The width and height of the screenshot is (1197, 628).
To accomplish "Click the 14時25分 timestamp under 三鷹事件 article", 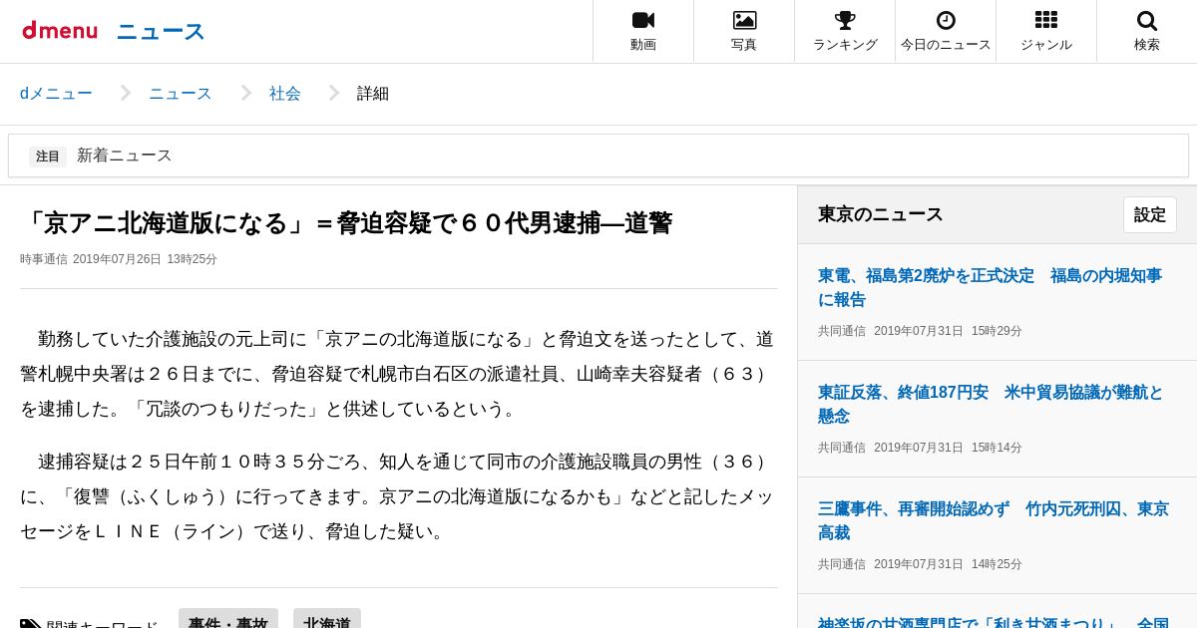I will pyautogui.click(x=997, y=564).
